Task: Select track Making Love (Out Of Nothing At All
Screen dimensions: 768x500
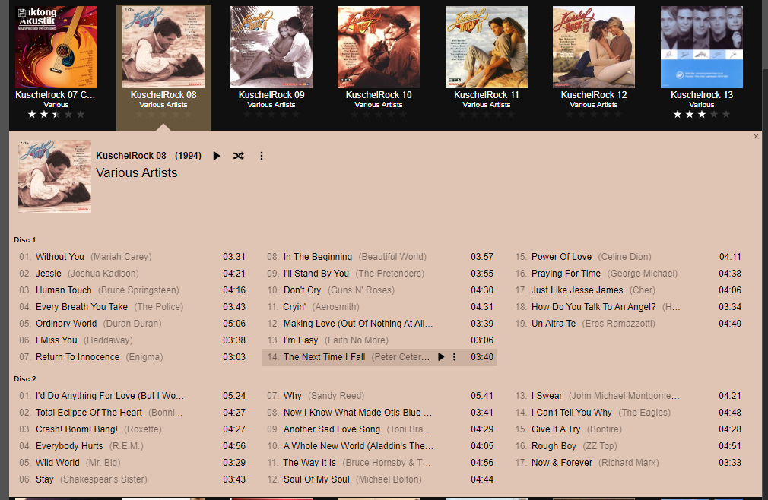Action: (x=379, y=324)
